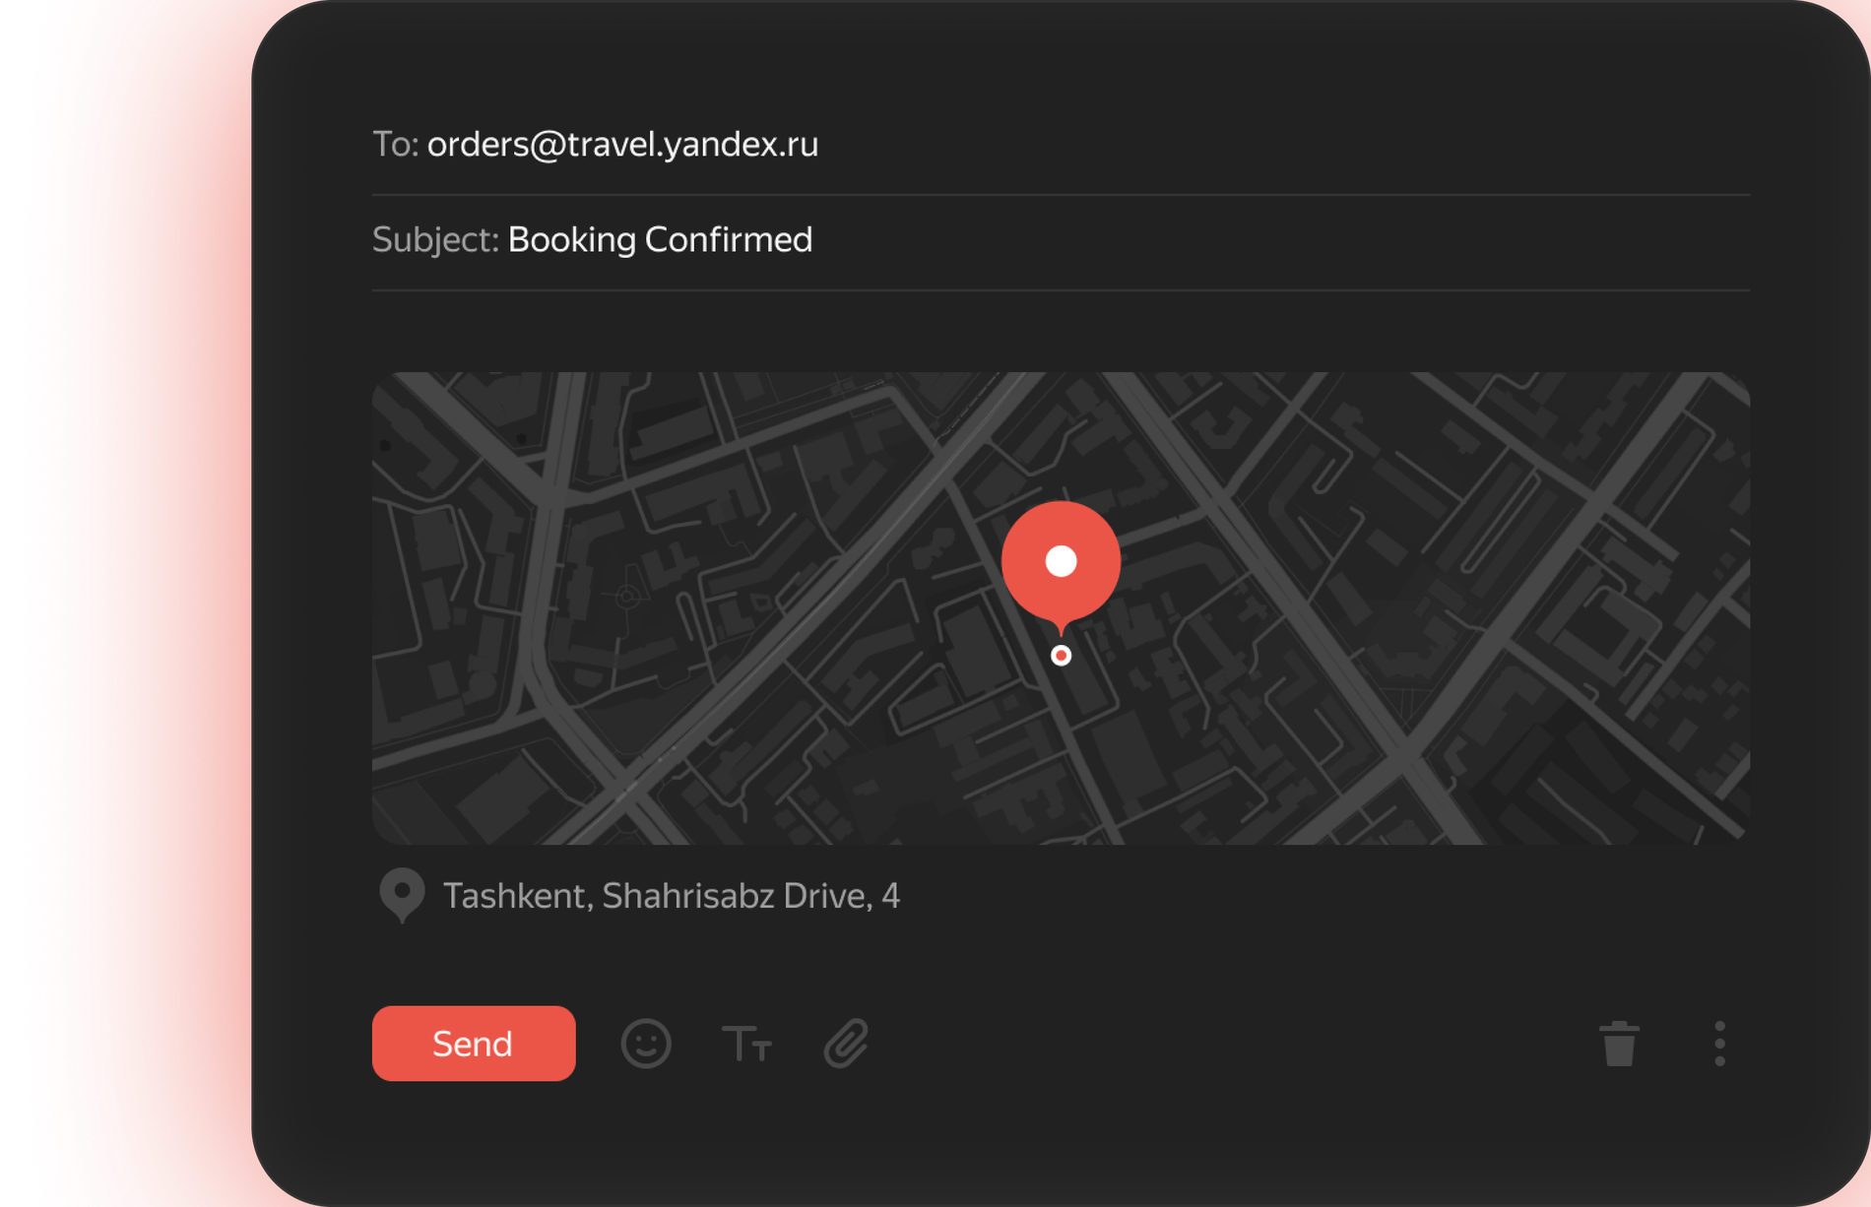Click the divider under the Subject field
Screen dimensions: 1871x1207
(1061, 290)
